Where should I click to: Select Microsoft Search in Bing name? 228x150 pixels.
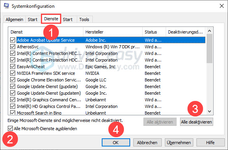coord(39,113)
